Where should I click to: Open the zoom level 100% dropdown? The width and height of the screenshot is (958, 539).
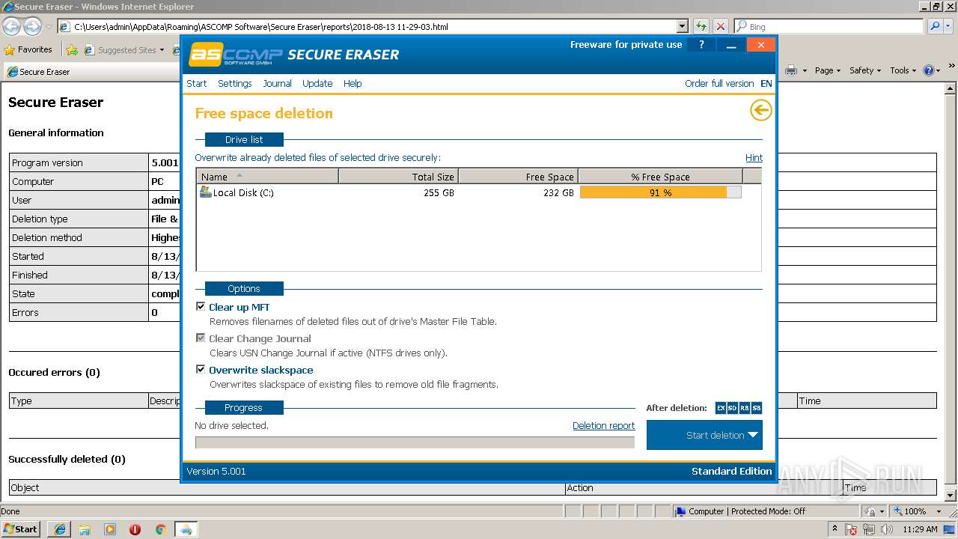click(x=938, y=511)
